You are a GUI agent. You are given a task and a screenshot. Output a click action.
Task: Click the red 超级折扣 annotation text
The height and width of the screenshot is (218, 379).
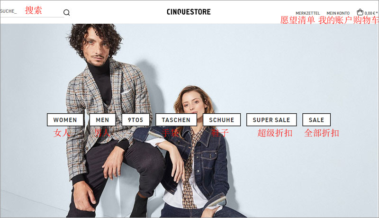coord(275,133)
